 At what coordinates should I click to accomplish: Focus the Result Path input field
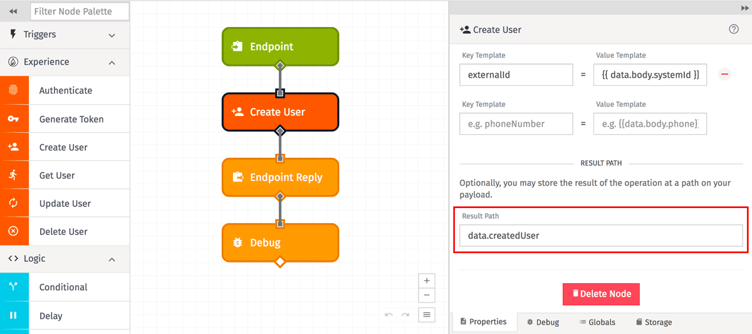600,236
